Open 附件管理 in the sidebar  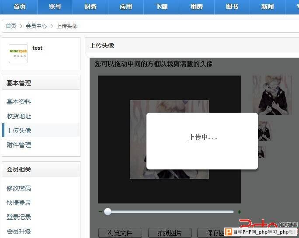[x=19, y=145]
